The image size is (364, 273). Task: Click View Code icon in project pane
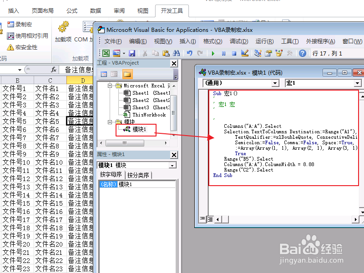pyautogui.click(x=104, y=74)
